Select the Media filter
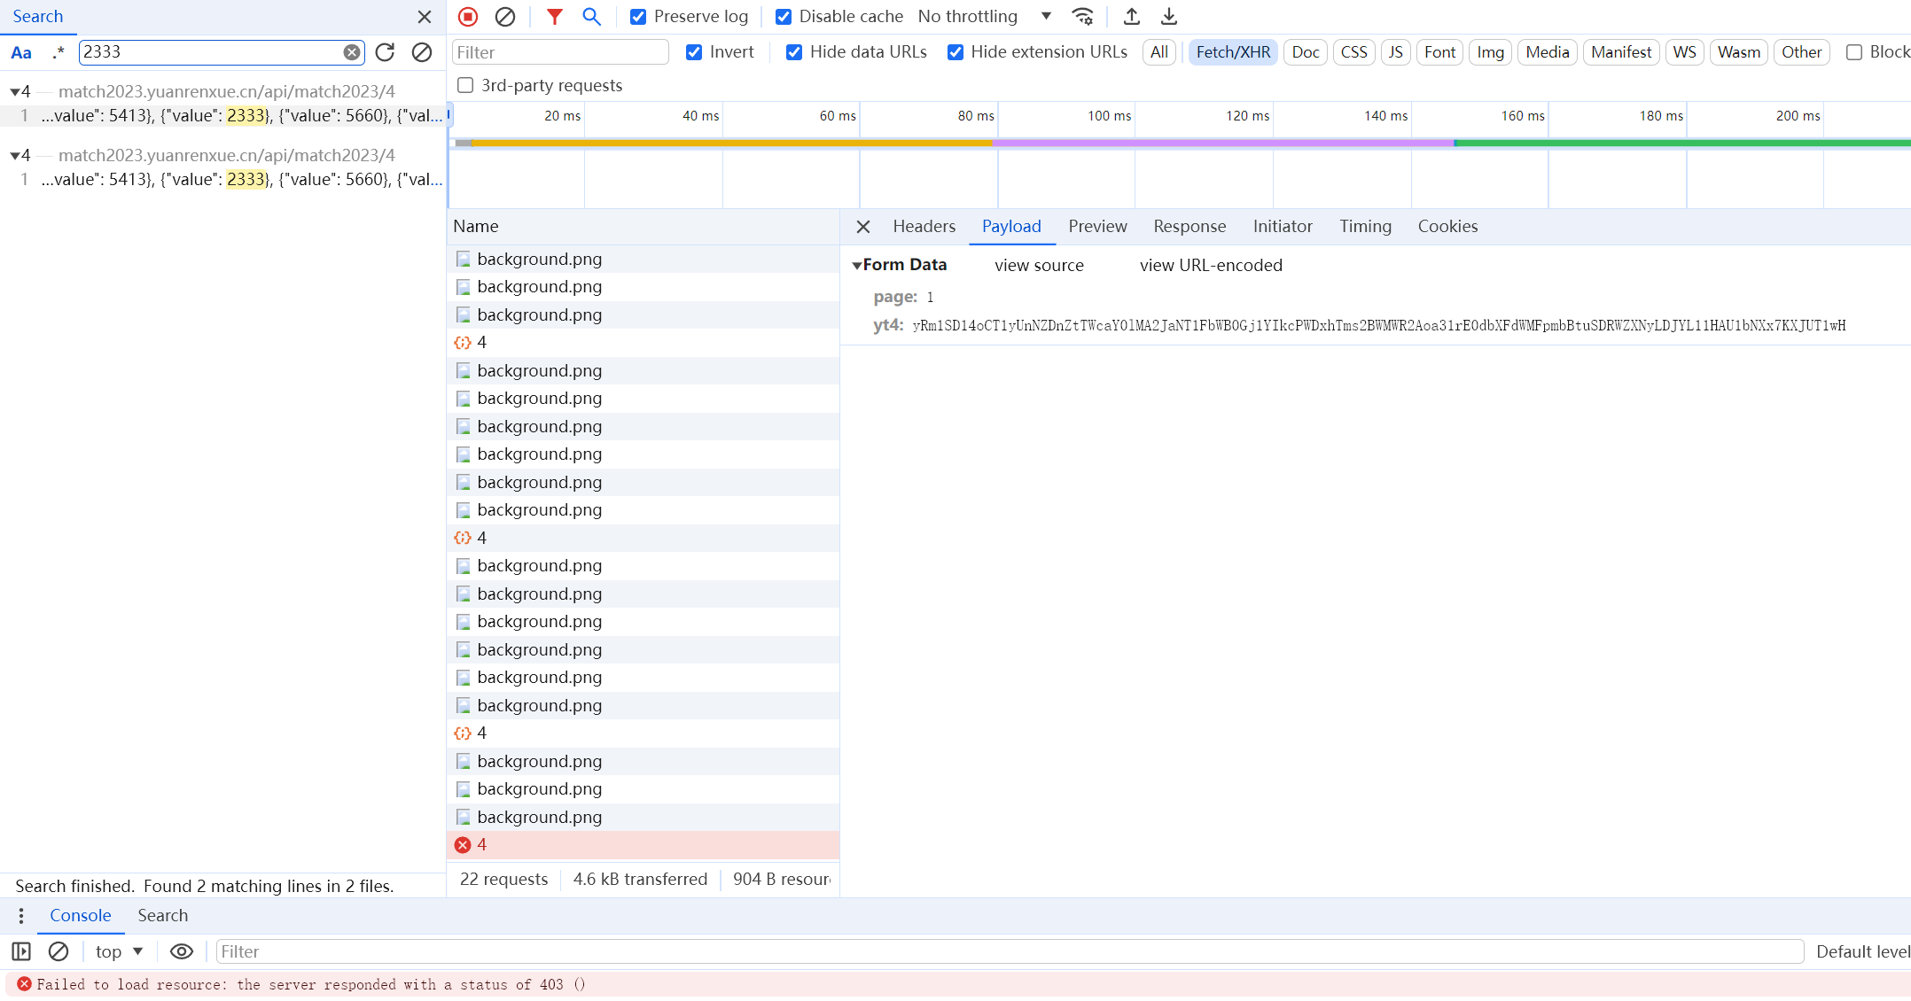This screenshot has width=1911, height=1001. coord(1548,52)
